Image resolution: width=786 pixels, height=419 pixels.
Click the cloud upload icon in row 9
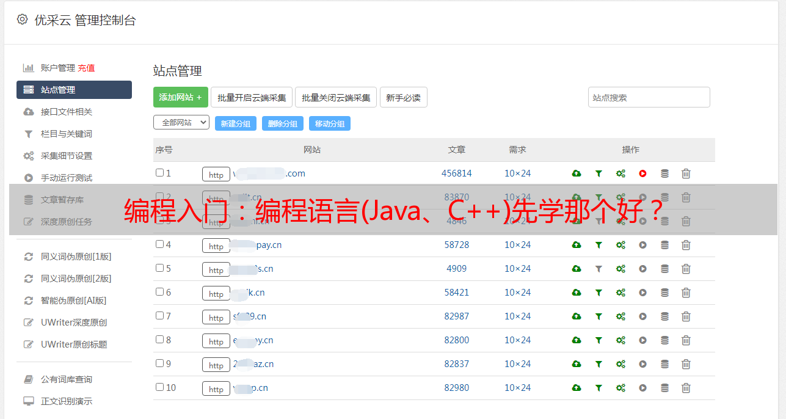coord(577,364)
